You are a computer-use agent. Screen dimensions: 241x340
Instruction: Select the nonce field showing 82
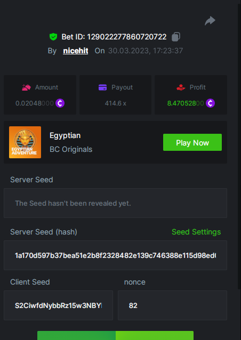click(x=172, y=305)
